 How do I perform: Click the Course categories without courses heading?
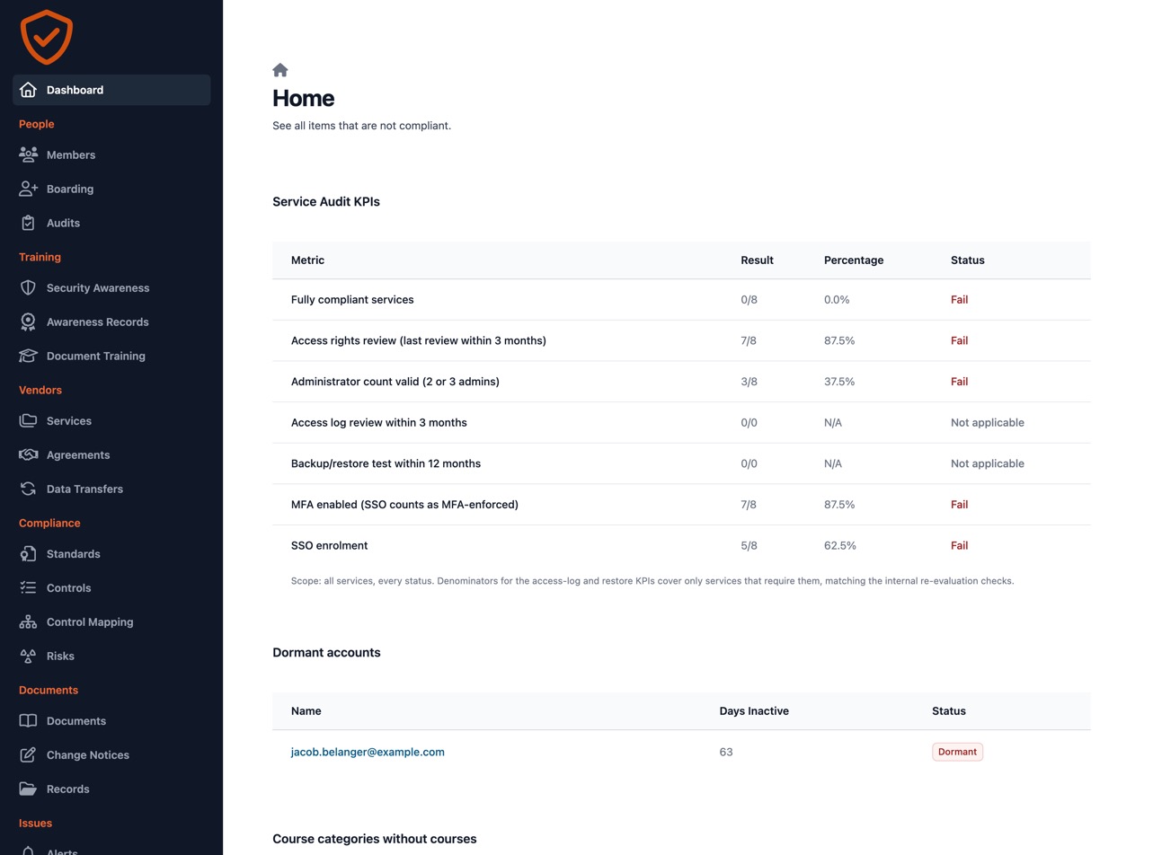[375, 839]
